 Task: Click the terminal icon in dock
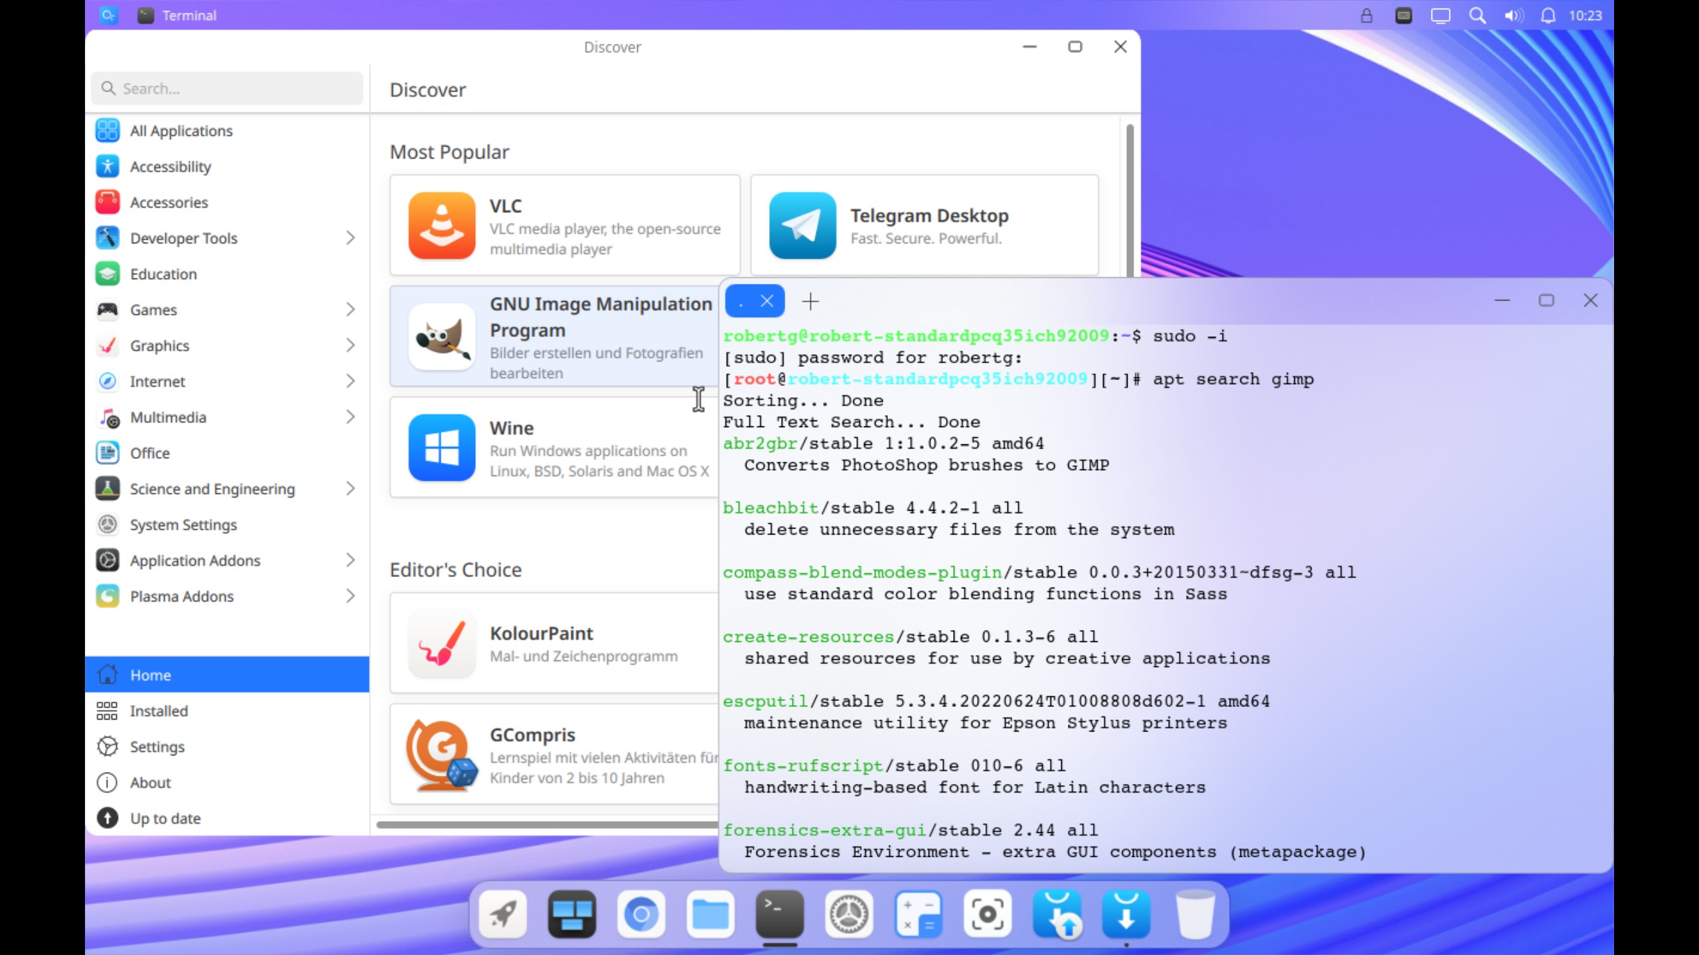[780, 915]
